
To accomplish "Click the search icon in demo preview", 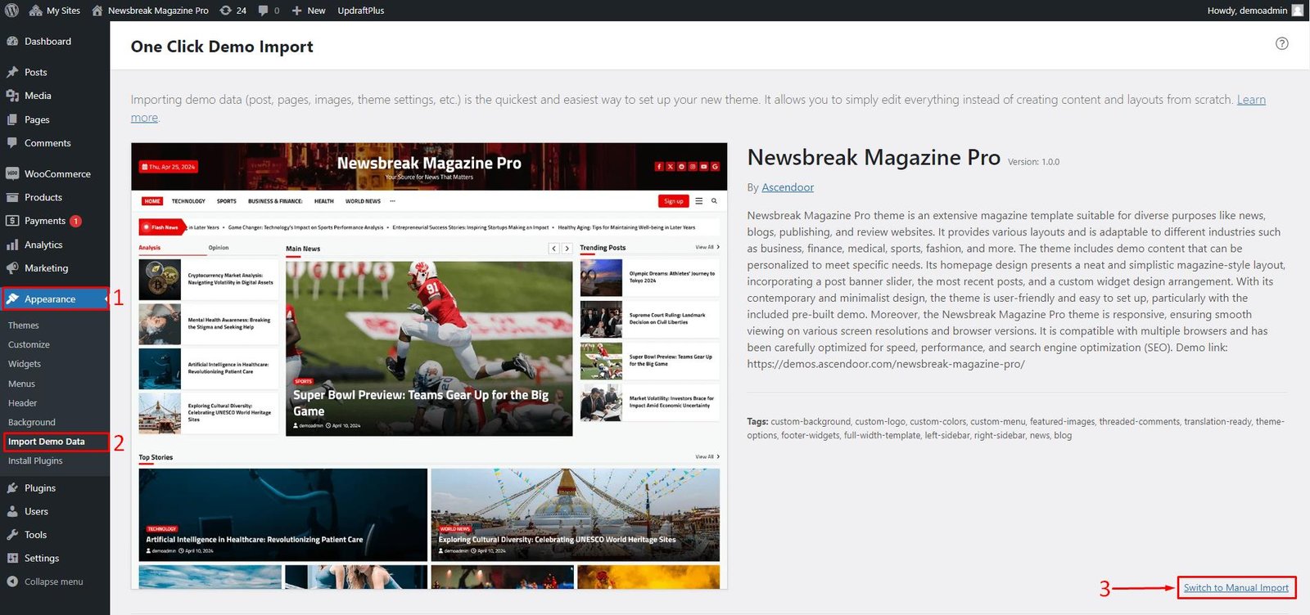I will pyautogui.click(x=714, y=201).
